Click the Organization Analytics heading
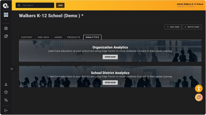206x115 pixels. 110,47
